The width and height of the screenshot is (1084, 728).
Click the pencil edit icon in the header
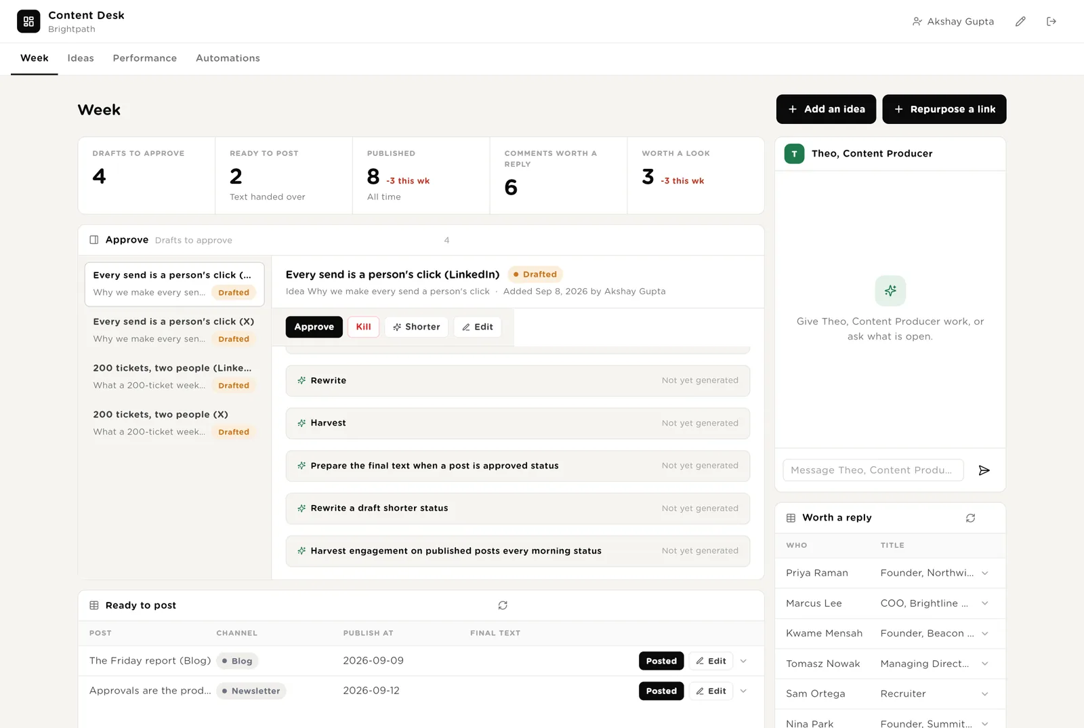point(1020,22)
